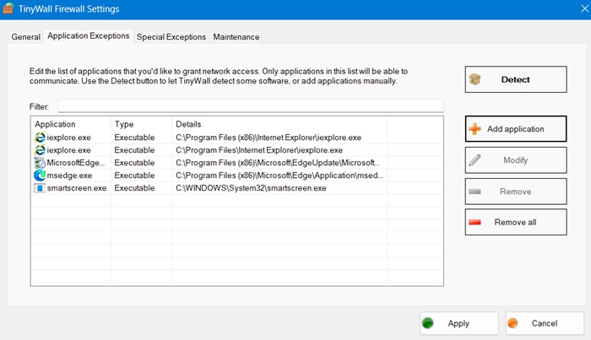Click path C:\WINDOWS\System32\smartscreen.exe
591x340 pixels.
(x=251, y=188)
